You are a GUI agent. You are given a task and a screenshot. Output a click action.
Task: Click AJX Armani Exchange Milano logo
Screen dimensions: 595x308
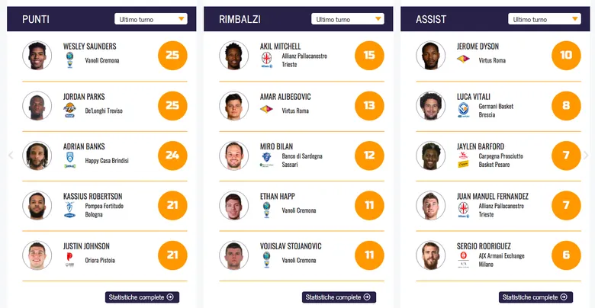click(x=463, y=260)
